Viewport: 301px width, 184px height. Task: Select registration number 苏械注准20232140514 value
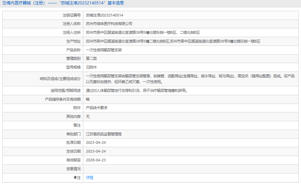[104, 15]
